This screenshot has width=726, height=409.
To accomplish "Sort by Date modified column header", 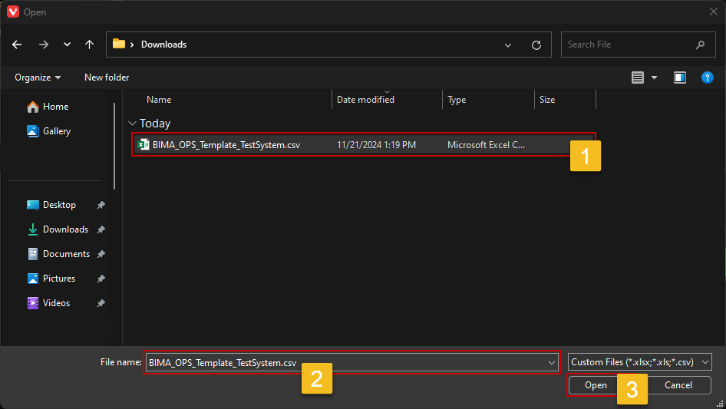I will click(x=366, y=100).
